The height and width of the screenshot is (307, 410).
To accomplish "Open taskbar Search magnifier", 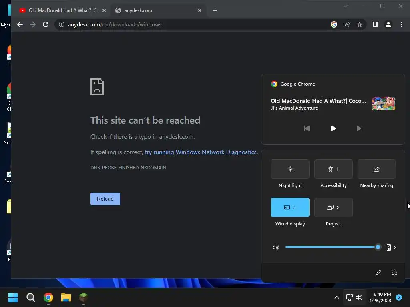I will point(30,297).
